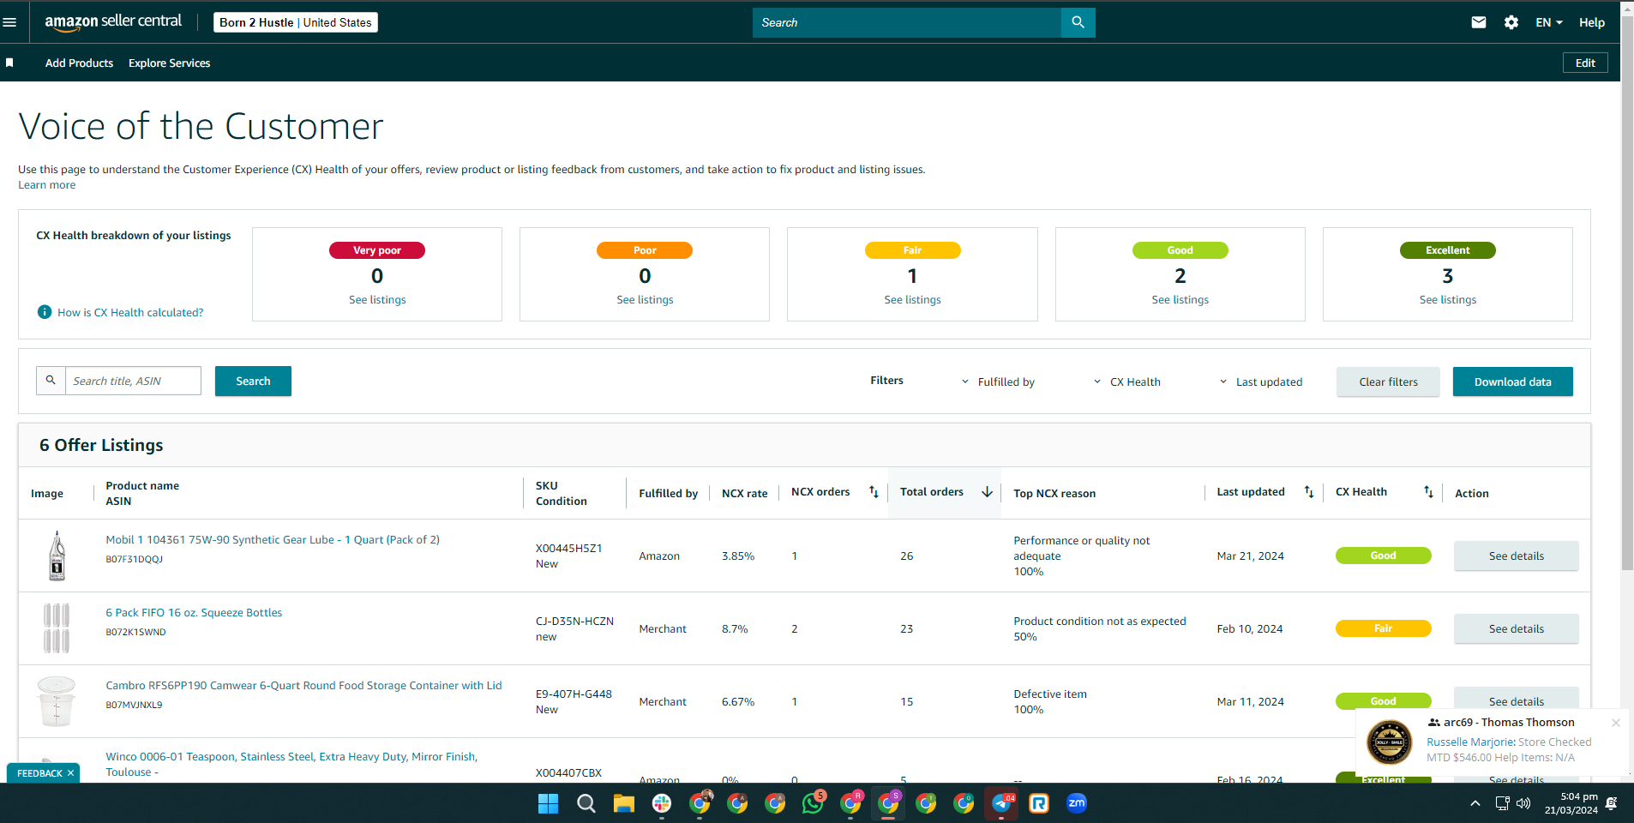Expand the Last updated filter

click(1260, 381)
